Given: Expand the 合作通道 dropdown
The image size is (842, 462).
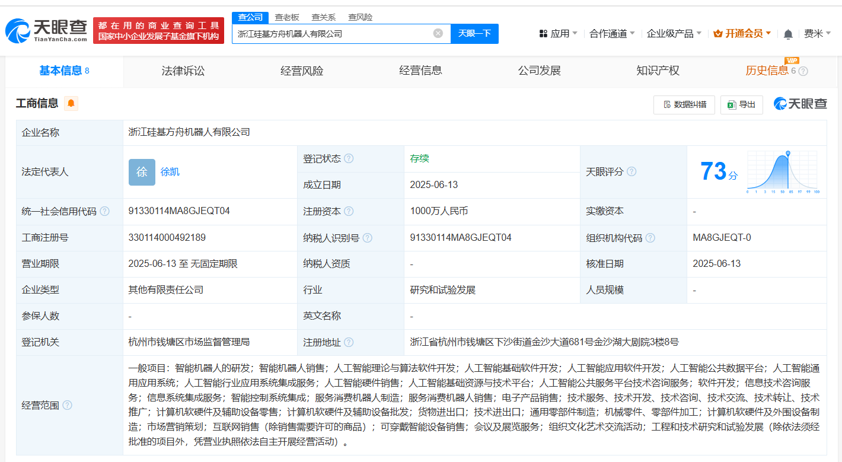Looking at the screenshot, I should coord(612,34).
